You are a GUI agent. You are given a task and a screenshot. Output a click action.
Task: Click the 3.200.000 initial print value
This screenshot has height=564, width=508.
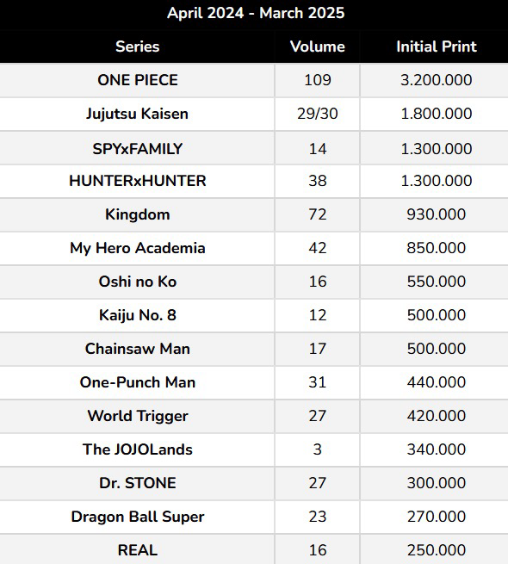(436, 80)
